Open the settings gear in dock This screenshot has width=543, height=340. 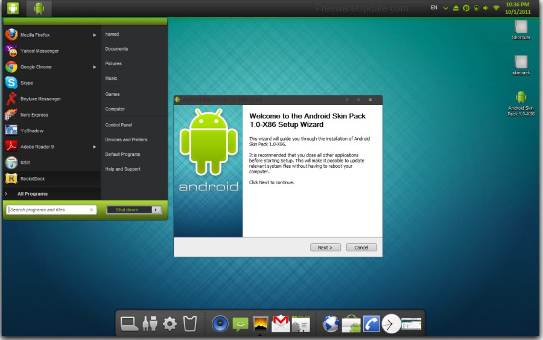170,324
